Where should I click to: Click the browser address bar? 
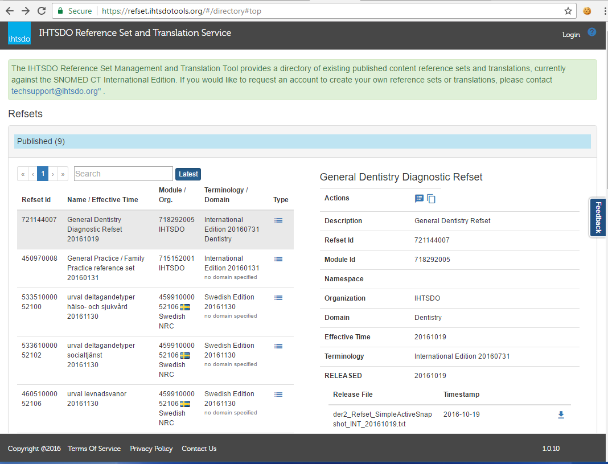(314, 11)
